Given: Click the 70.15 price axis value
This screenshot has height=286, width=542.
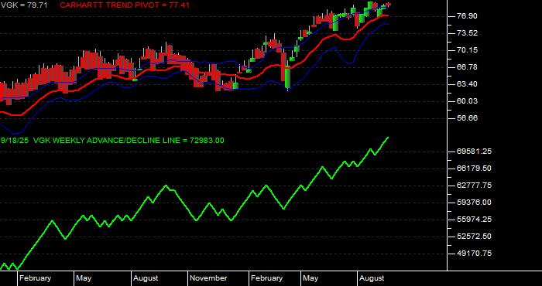Looking at the screenshot, I should point(467,50).
